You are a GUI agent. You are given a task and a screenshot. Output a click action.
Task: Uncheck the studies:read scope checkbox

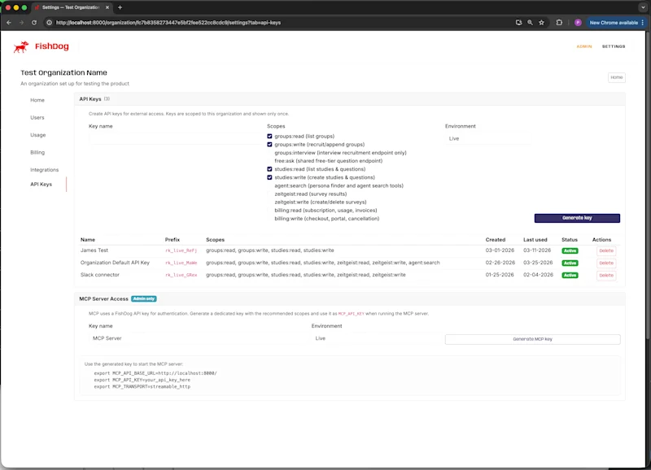click(269, 169)
